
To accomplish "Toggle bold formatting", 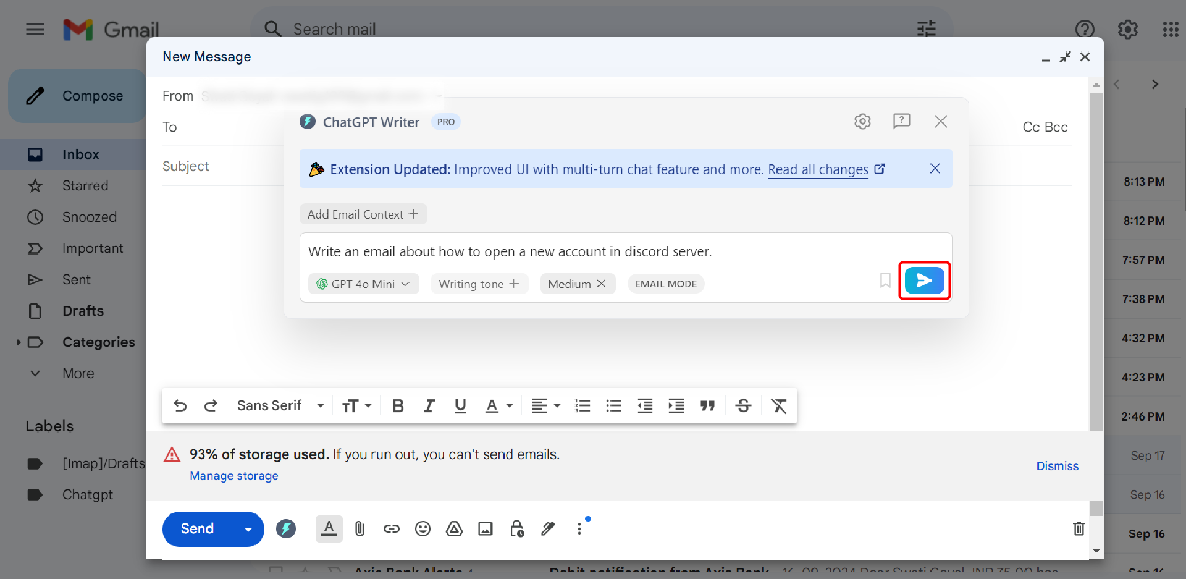I will (398, 405).
